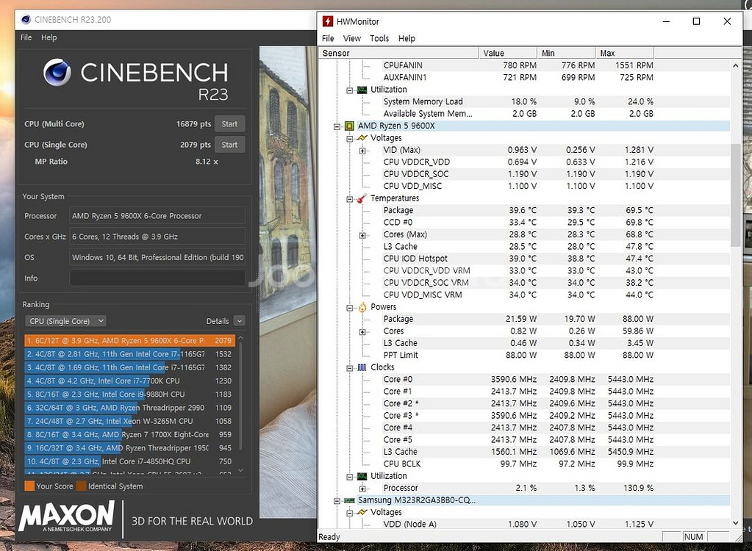Screen dimensions: 752x551
Task: Click the Utilization icon above System Memory Load
Action: (362, 90)
